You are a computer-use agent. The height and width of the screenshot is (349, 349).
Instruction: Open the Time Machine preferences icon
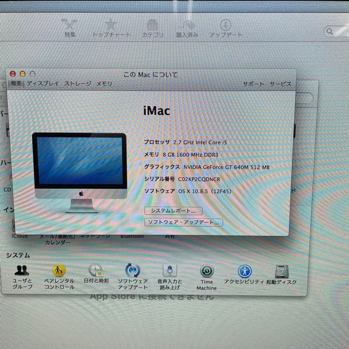point(206,272)
